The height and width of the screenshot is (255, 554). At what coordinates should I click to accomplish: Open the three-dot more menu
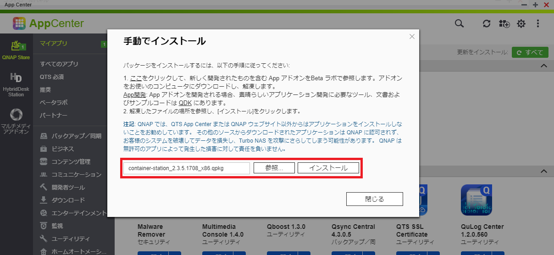click(538, 23)
